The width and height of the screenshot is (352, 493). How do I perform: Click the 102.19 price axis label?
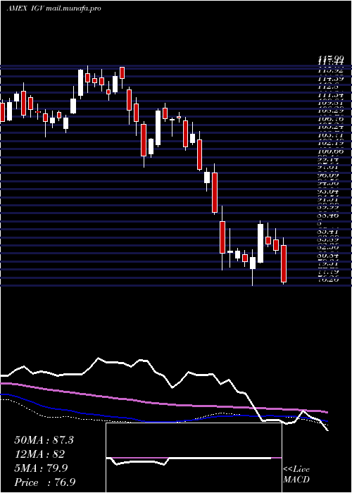[331, 143]
